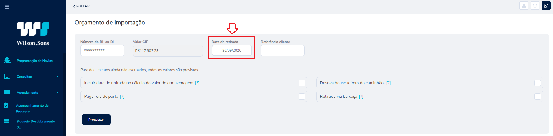Enable Incluir data de retirada no cálculo checkbox
553x136 pixels.
click(x=302, y=83)
